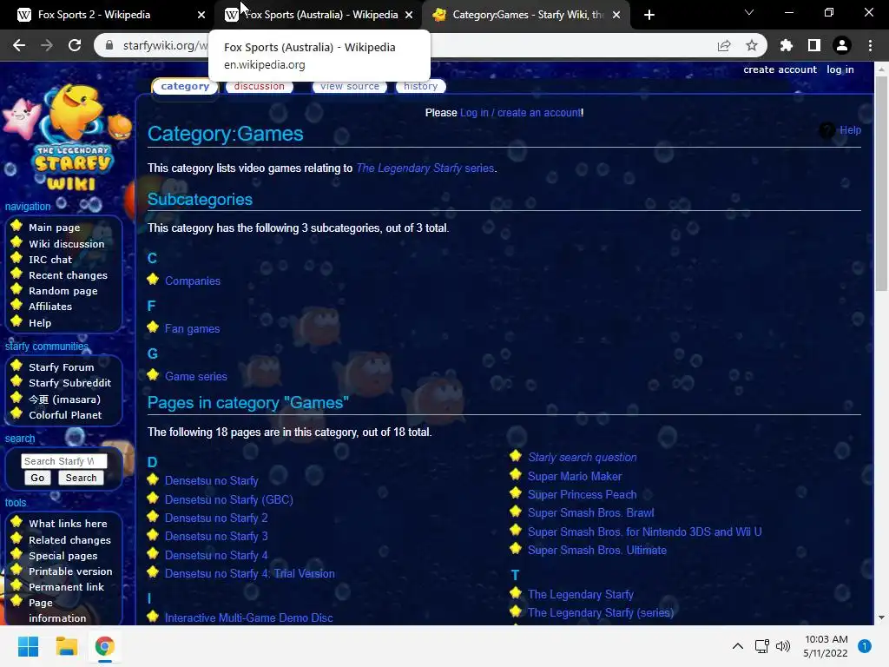Visit Starfy Subreddit link
Screen dimensions: 889x667
pyautogui.click(x=69, y=383)
